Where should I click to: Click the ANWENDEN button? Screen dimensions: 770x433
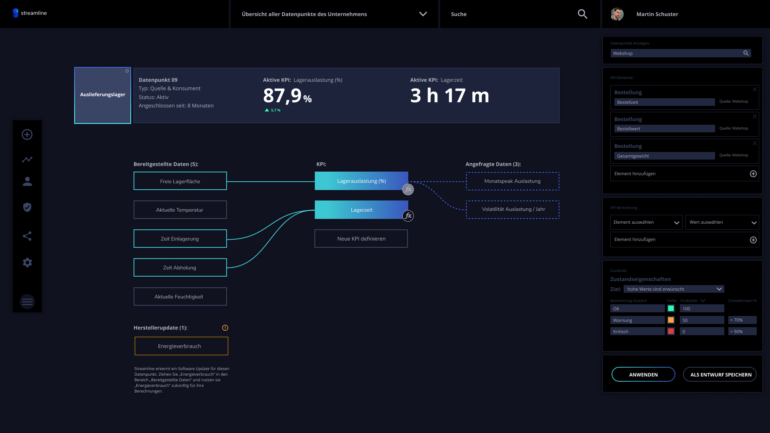643,374
